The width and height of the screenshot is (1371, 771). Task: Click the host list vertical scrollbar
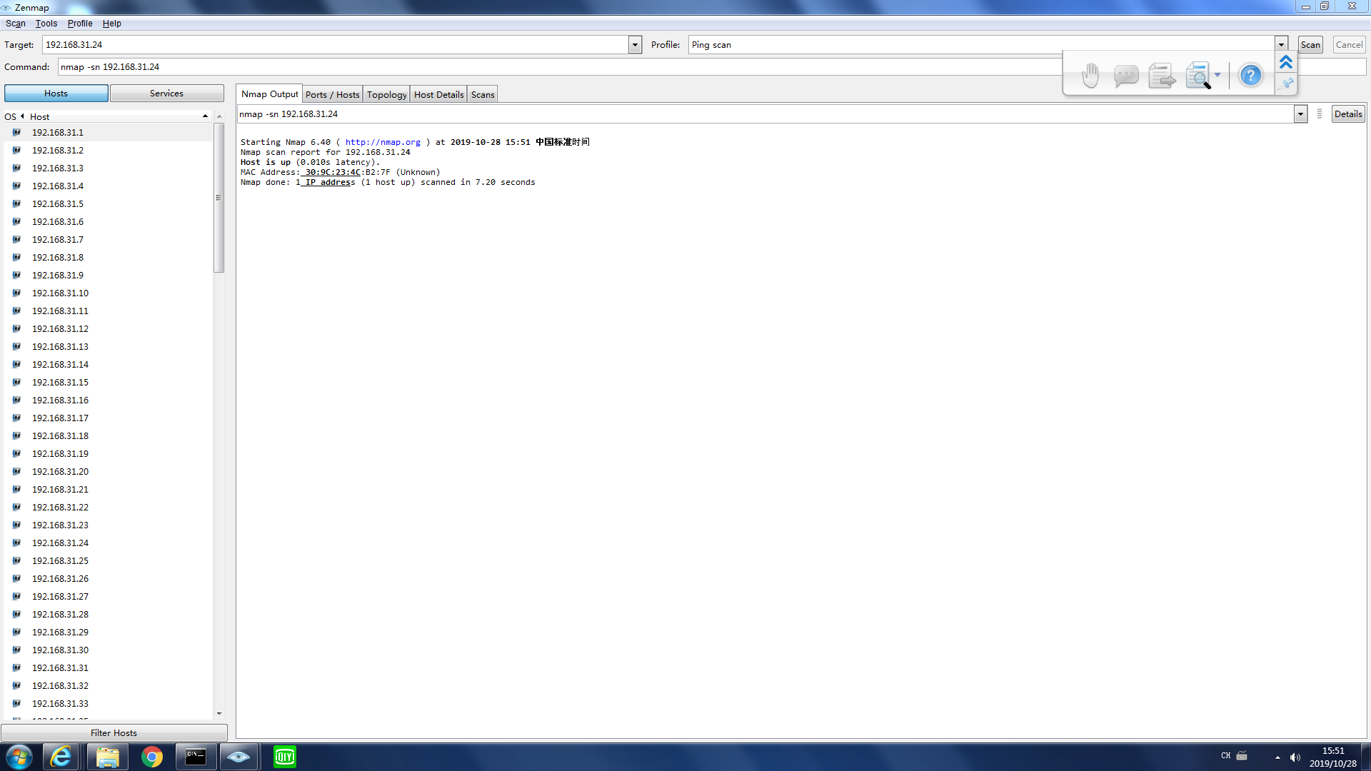(219, 198)
